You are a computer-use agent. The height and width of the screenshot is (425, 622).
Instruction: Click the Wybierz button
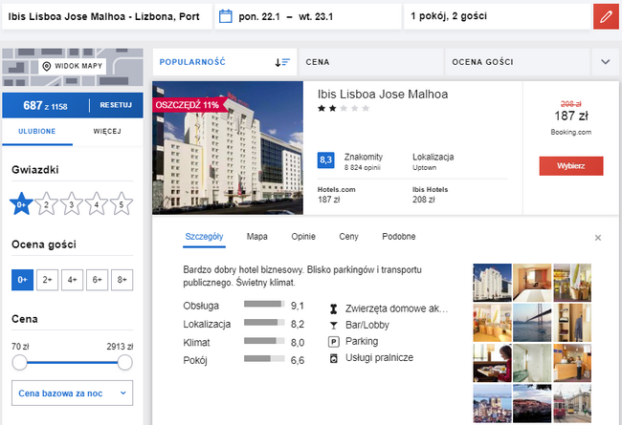tap(571, 166)
